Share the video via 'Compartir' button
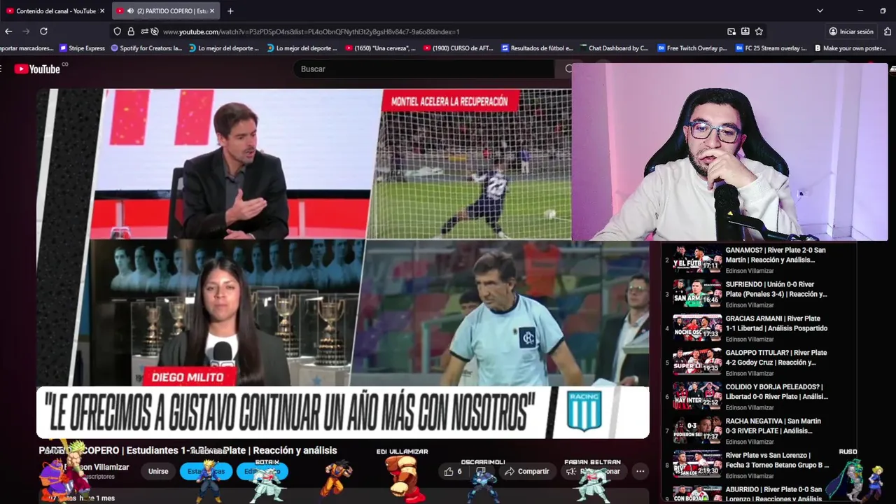 (x=527, y=471)
